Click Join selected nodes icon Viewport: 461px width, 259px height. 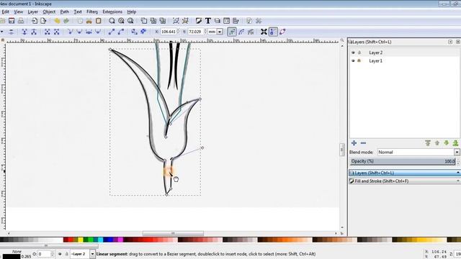click(24, 32)
